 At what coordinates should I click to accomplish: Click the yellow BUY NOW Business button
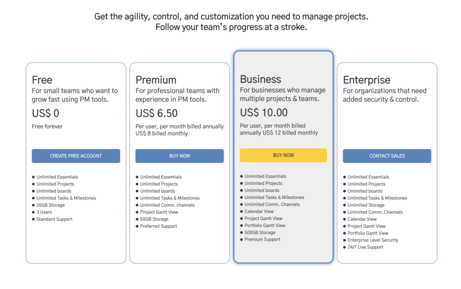pyautogui.click(x=284, y=155)
